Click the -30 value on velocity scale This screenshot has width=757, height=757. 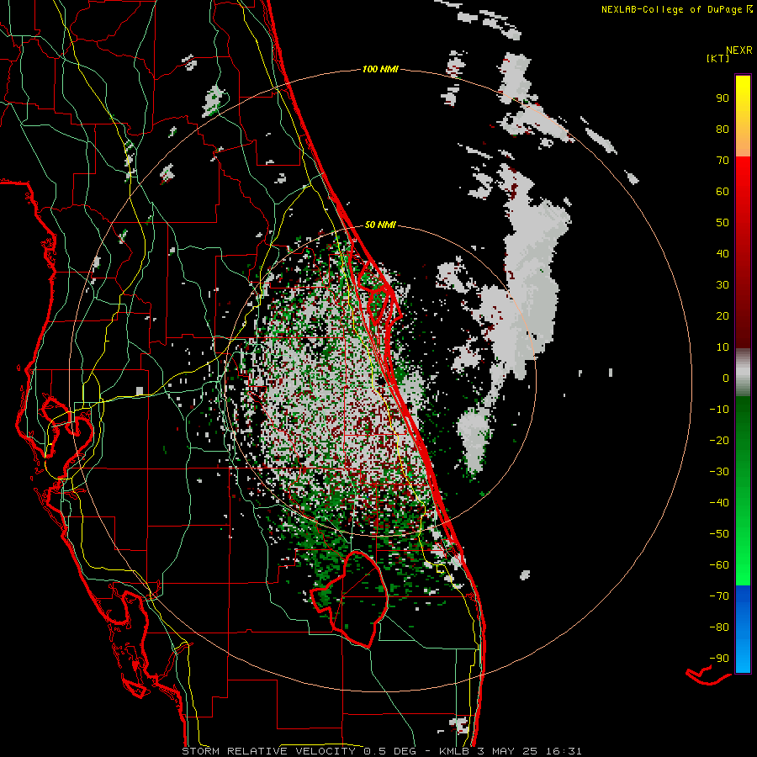pos(719,472)
